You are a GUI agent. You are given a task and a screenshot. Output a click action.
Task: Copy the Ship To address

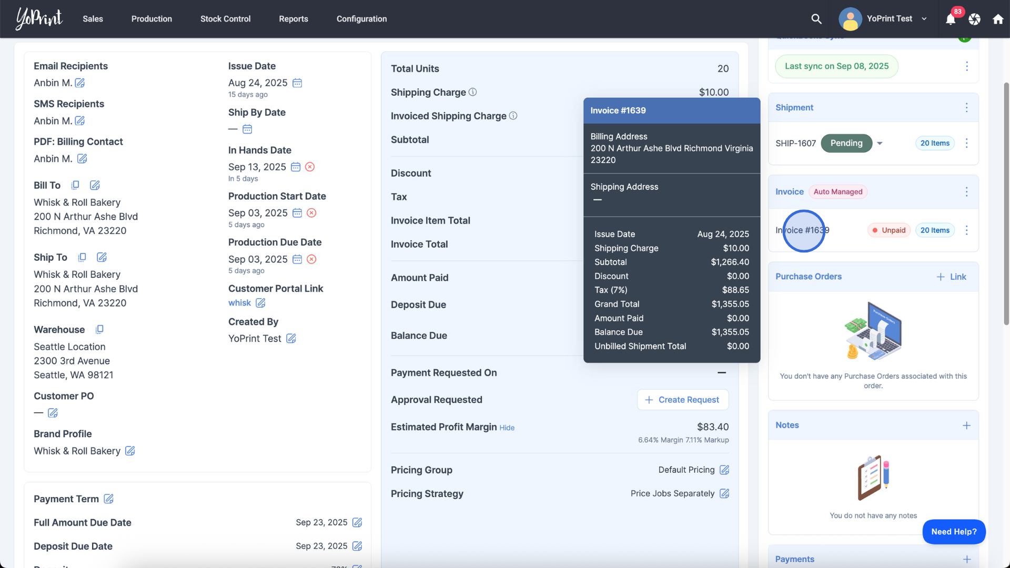82,257
